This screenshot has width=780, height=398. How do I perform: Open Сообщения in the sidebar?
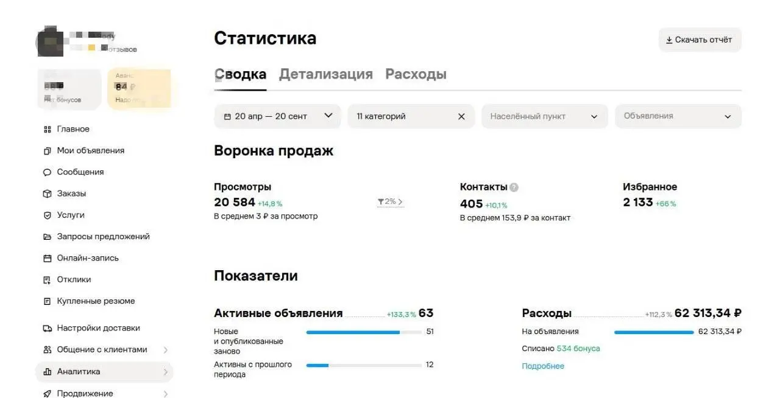tap(80, 172)
